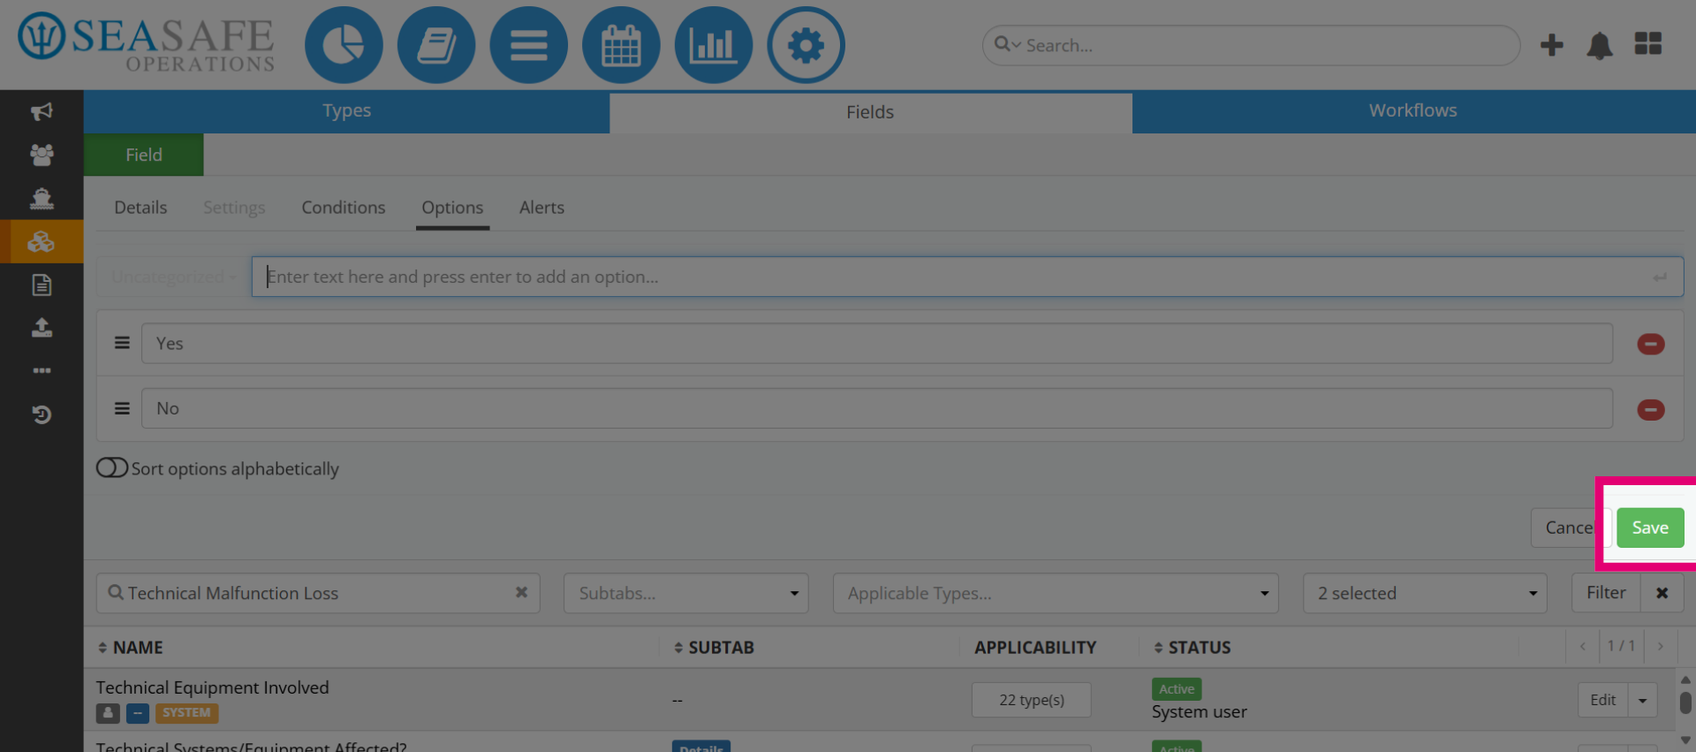Sort the table by NAME
Image resolution: width=1696 pixels, height=752 pixels.
[130, 648]
